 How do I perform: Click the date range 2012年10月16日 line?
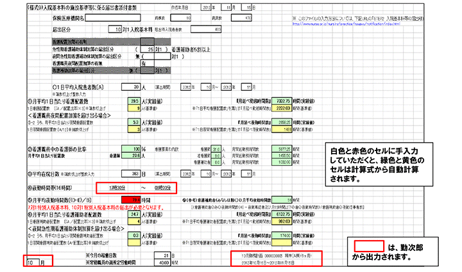(268, 262)
